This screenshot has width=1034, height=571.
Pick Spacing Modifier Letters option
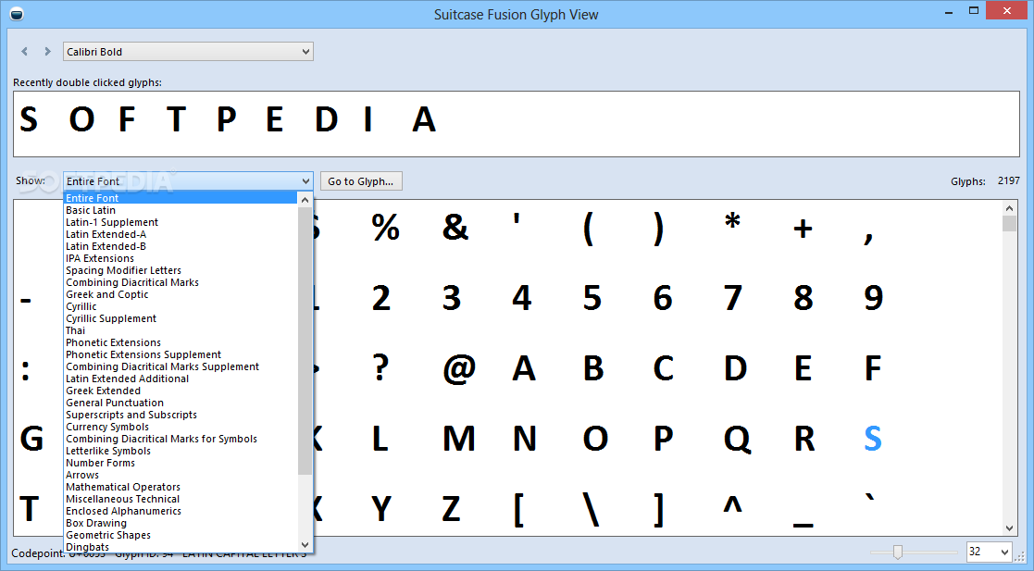tap(181, 270)
